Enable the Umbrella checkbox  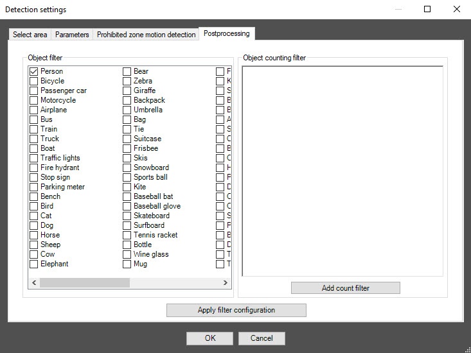click(x=127, y=110)
